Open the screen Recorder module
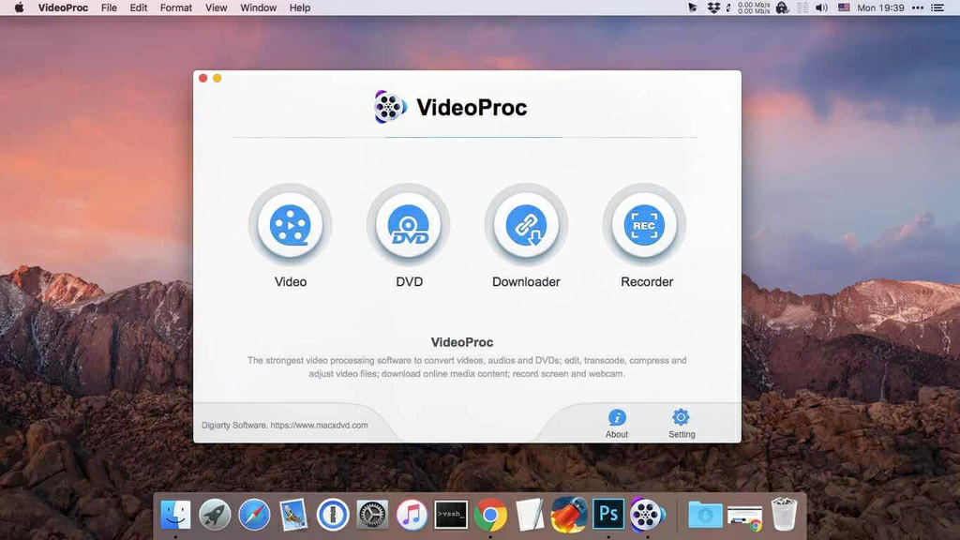This screenshot has width=960, height=540. pyautogui.click(x=644, y=225)
